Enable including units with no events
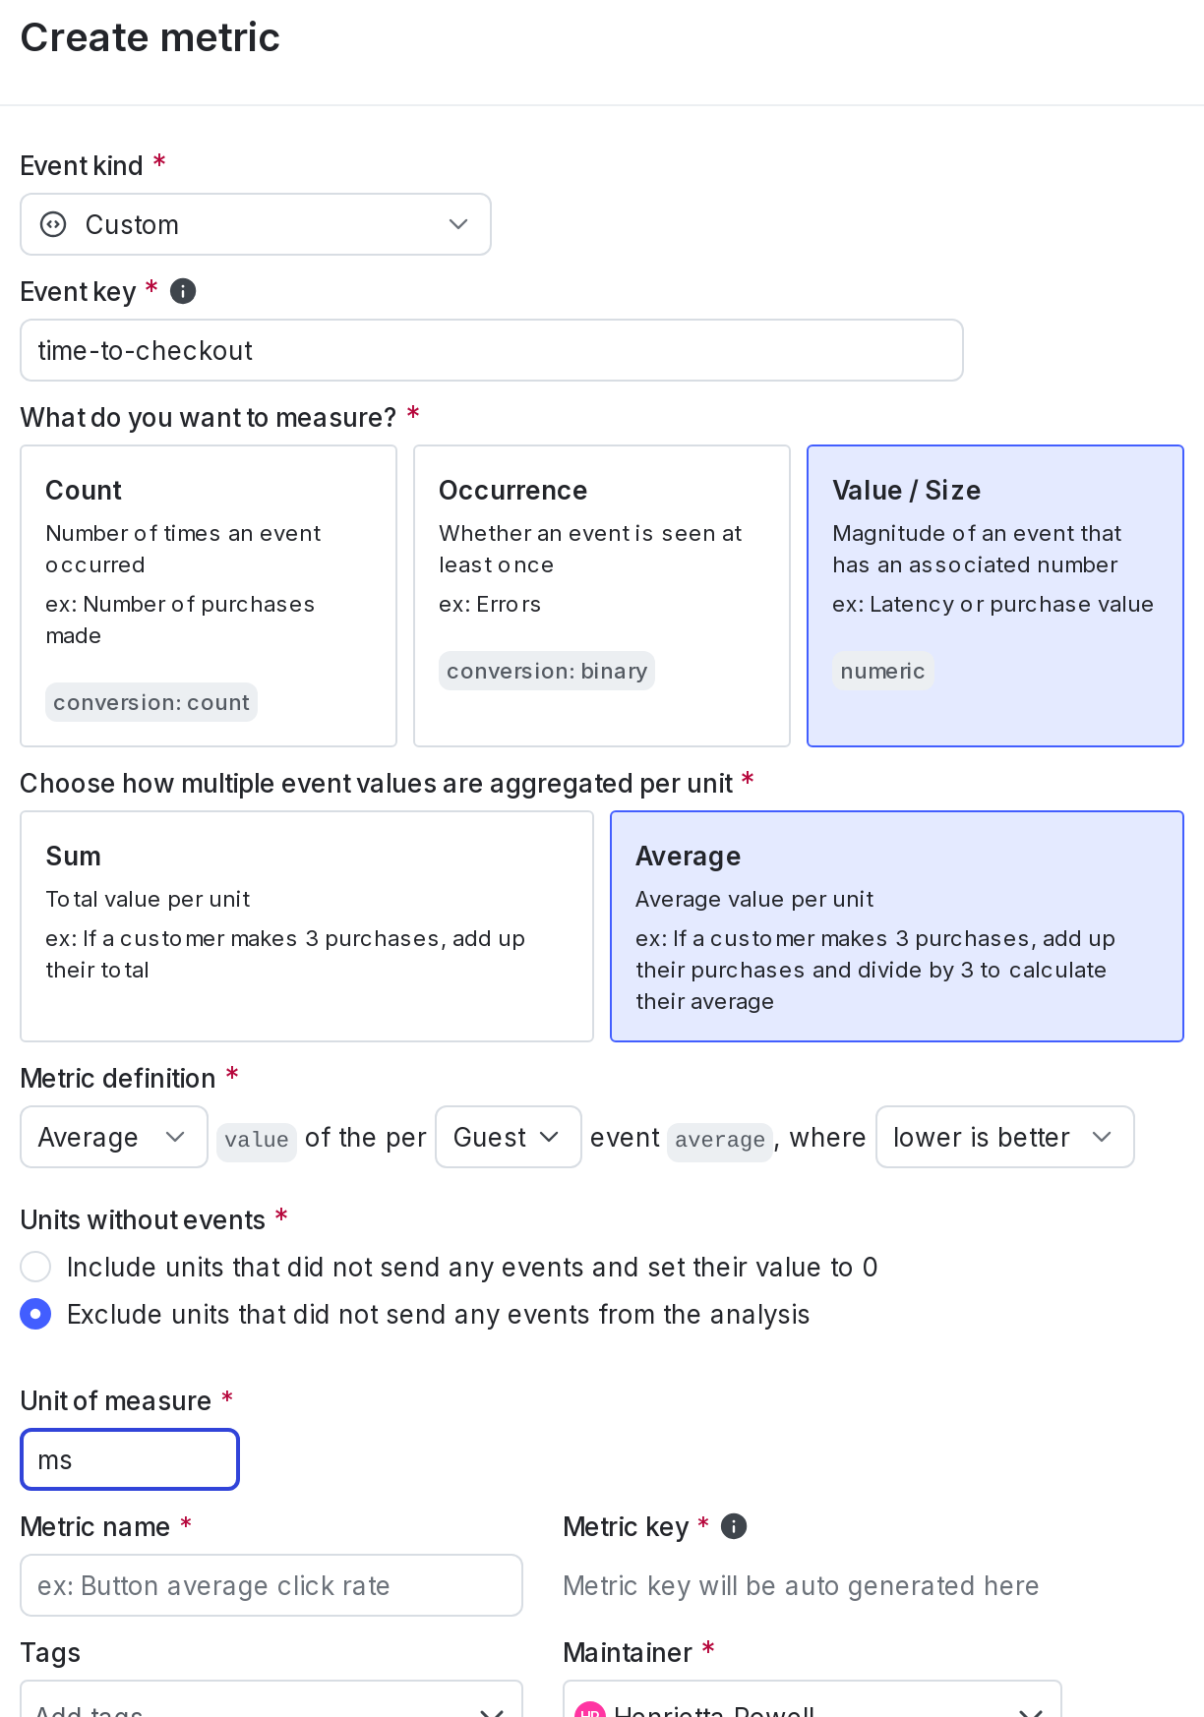Image resolution: width=1204 pixels, height=1717 pixels. pos(35,1267)
